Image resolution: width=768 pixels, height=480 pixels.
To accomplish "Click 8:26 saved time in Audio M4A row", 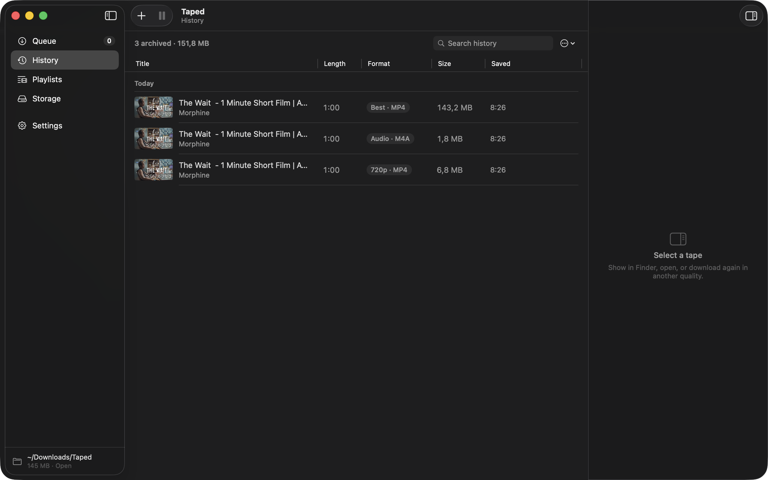I will (498, 139).
